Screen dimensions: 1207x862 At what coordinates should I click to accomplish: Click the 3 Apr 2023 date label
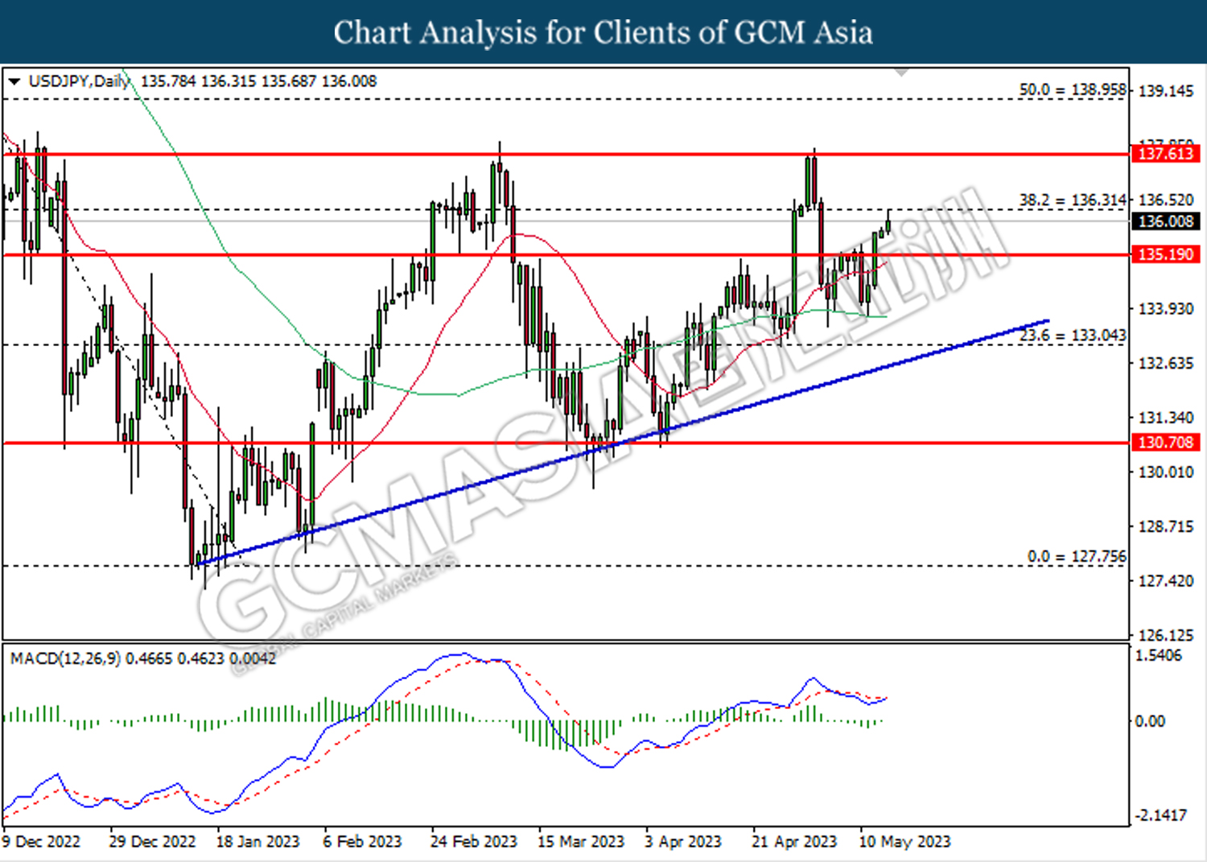click(x=682, y=841)
